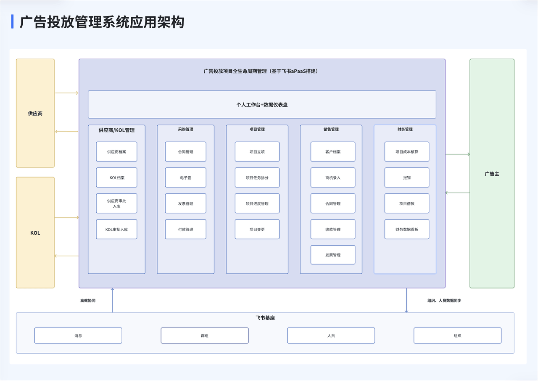The width and height of the screenshot is (538, 381).
Task: Select the 电子签 box
Action: 185,177
